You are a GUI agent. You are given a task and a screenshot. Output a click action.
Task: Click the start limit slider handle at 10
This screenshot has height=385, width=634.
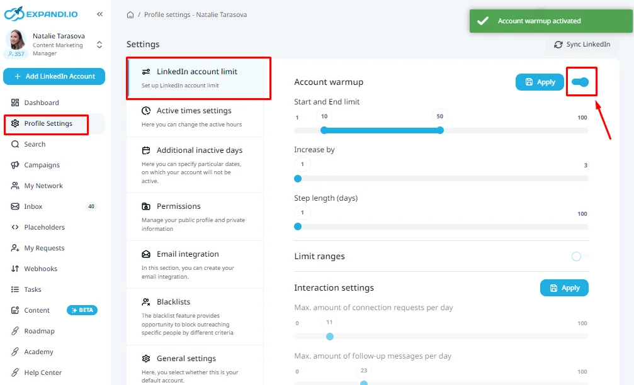(324, 130)
